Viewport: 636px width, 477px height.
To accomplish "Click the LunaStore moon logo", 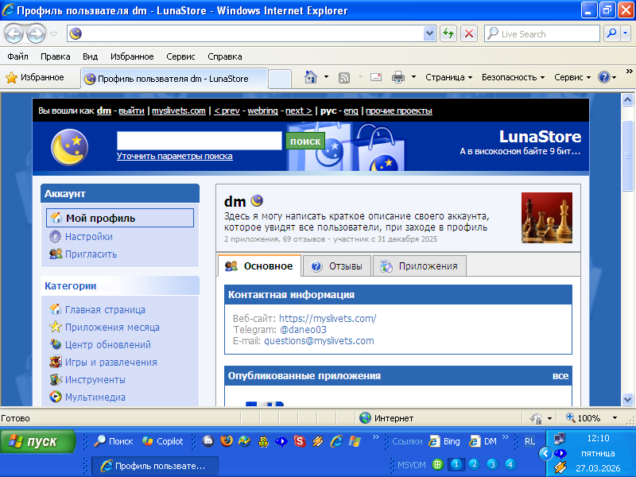I will click(69, 147).
